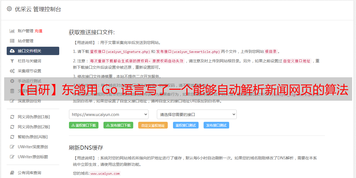Click the highlighted 自定义接口地址 text
The image size is (356, 178).
click(x=297, y=61)
